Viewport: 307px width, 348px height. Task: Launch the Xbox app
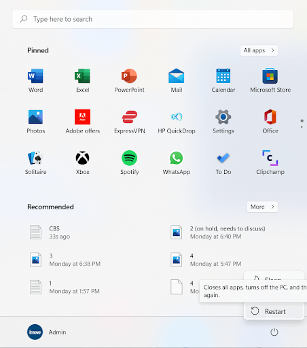[x=82, y=162]
